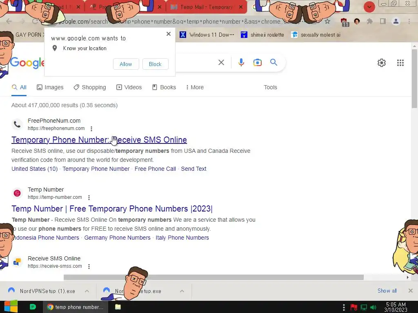The width and height of the screenshot is (418, 313).
Task: Switch to Shopping results tab
Action: tap(90, 87)
